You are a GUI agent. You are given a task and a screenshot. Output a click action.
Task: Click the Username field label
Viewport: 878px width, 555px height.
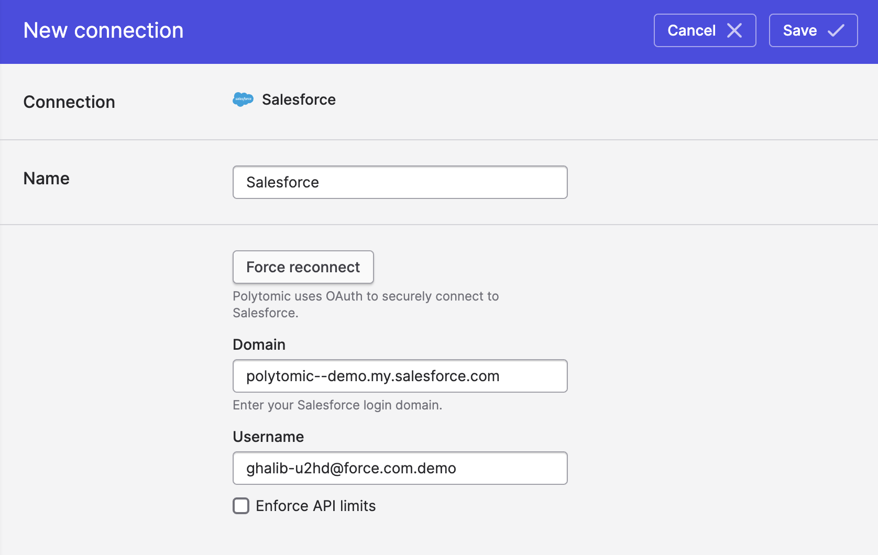tap(268, 437)
